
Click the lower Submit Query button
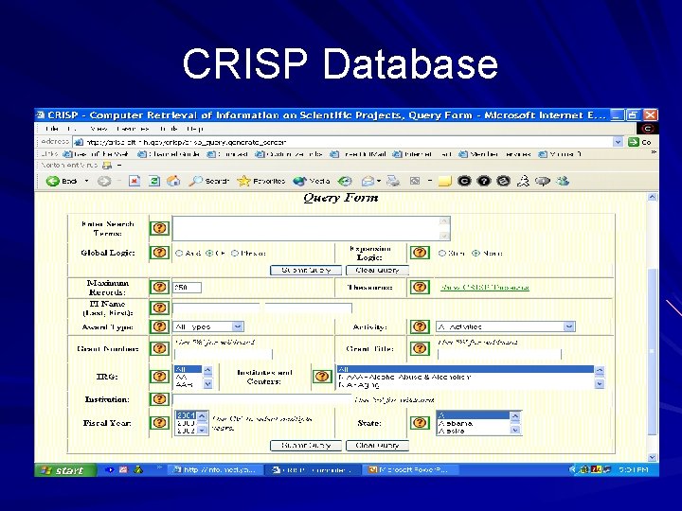pyautogui.click(x=306, y=446)
